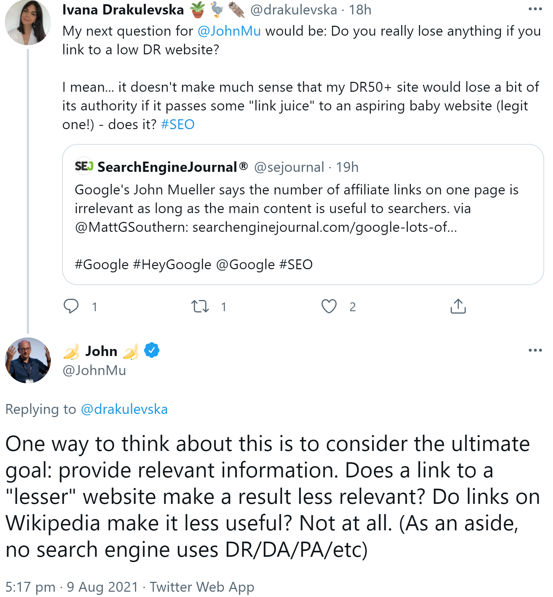The image size is (553, 597).
Task: Click John's blue verified badge
Action: pos(152,350)
